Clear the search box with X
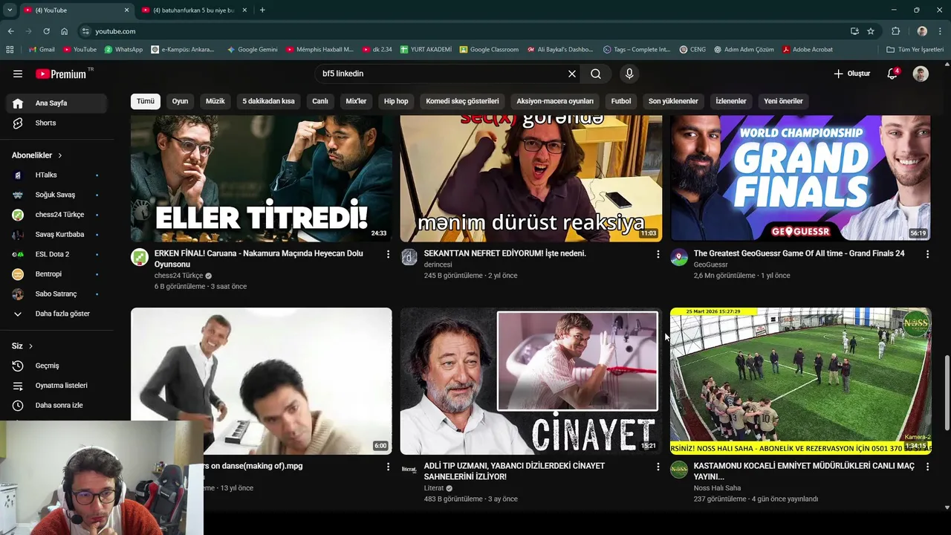This screenshot has width=951, height=535. [572, 74]
